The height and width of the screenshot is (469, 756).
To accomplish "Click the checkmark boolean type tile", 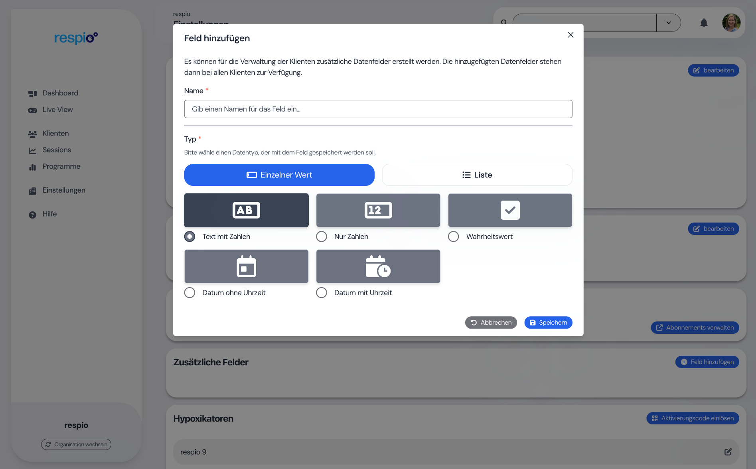I will (510, 210).
